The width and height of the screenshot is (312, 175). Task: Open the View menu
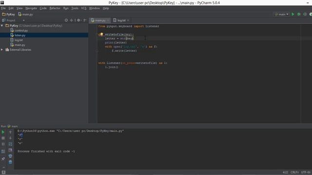click(x=19, y=8)
